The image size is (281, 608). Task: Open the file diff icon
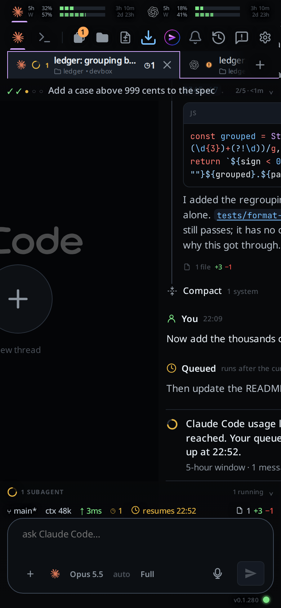point(125,37)
